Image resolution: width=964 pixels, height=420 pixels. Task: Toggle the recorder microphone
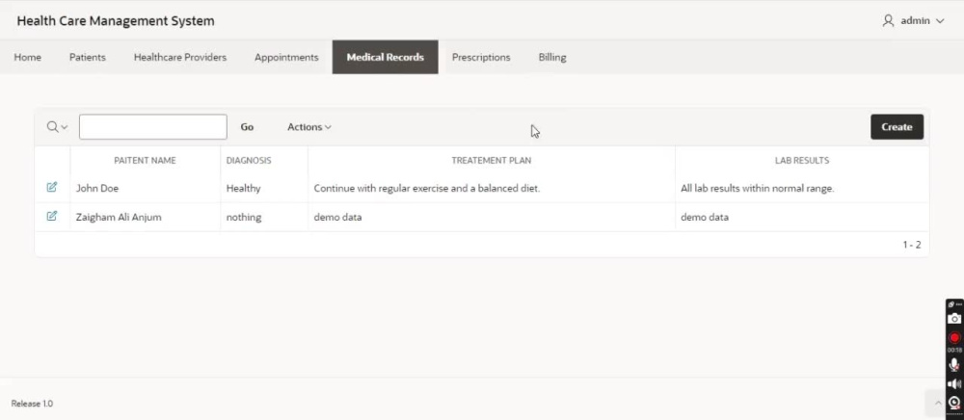(x=954, y=365)
